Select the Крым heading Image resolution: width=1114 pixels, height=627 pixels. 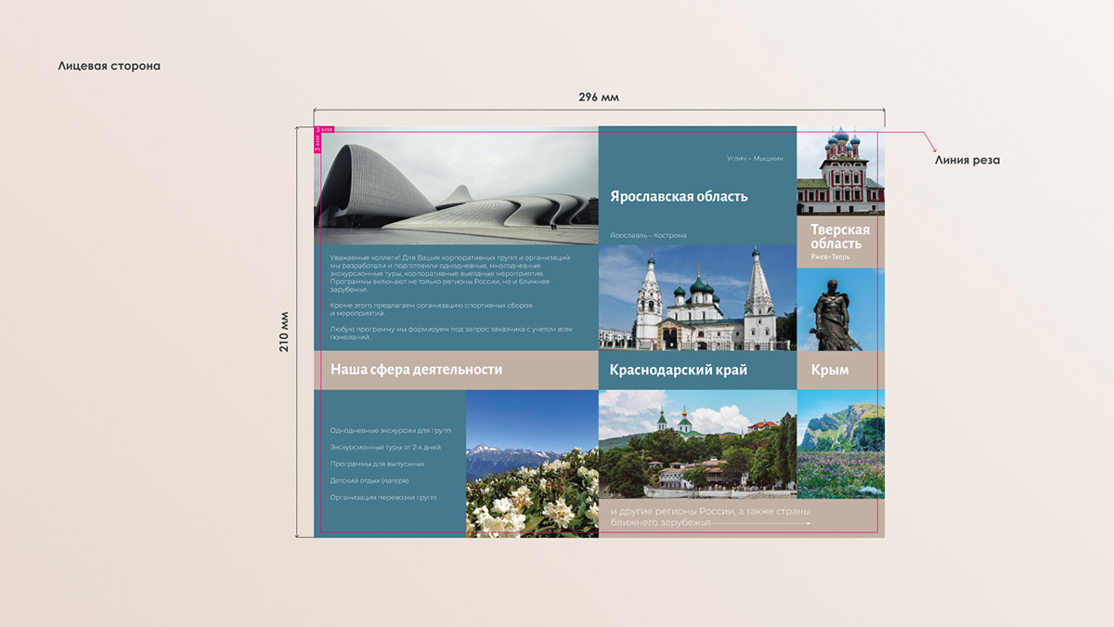pyautogui.click(x=830, y=370)
